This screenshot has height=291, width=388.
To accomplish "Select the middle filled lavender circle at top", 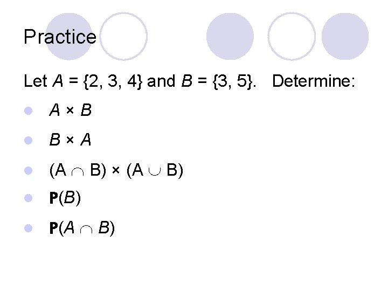I will pyautogui.click(x=230, y=36).
